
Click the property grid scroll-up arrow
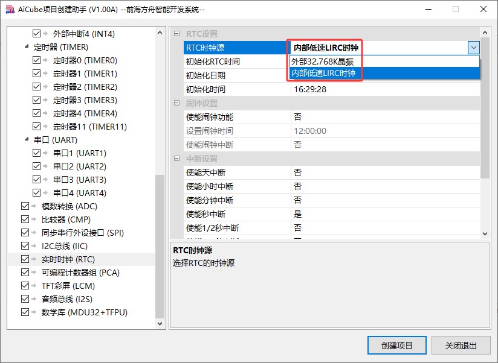(x=485, y=33)
